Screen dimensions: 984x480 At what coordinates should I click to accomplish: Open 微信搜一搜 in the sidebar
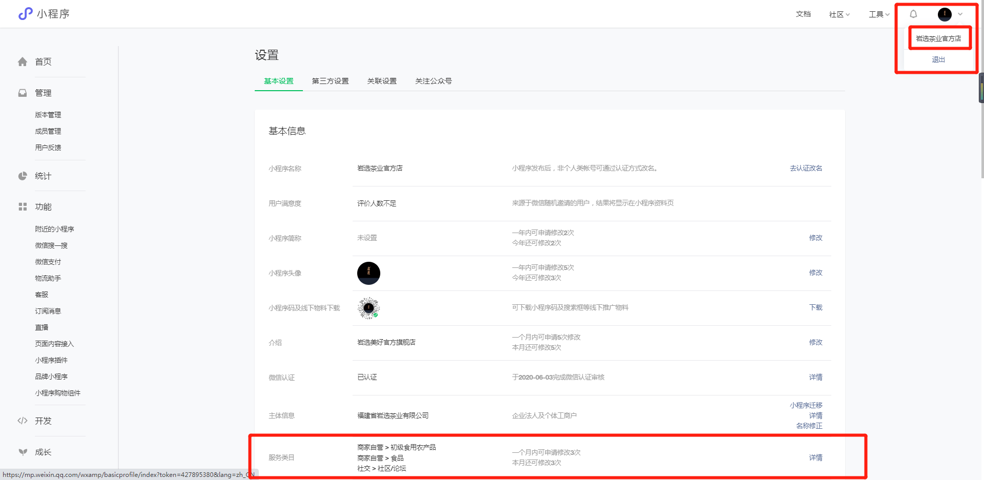click(x=51, y=245)
